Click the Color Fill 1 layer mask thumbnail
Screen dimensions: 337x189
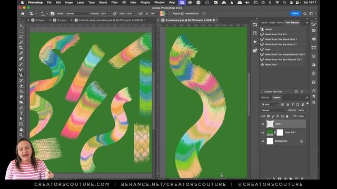coord(280,132)
